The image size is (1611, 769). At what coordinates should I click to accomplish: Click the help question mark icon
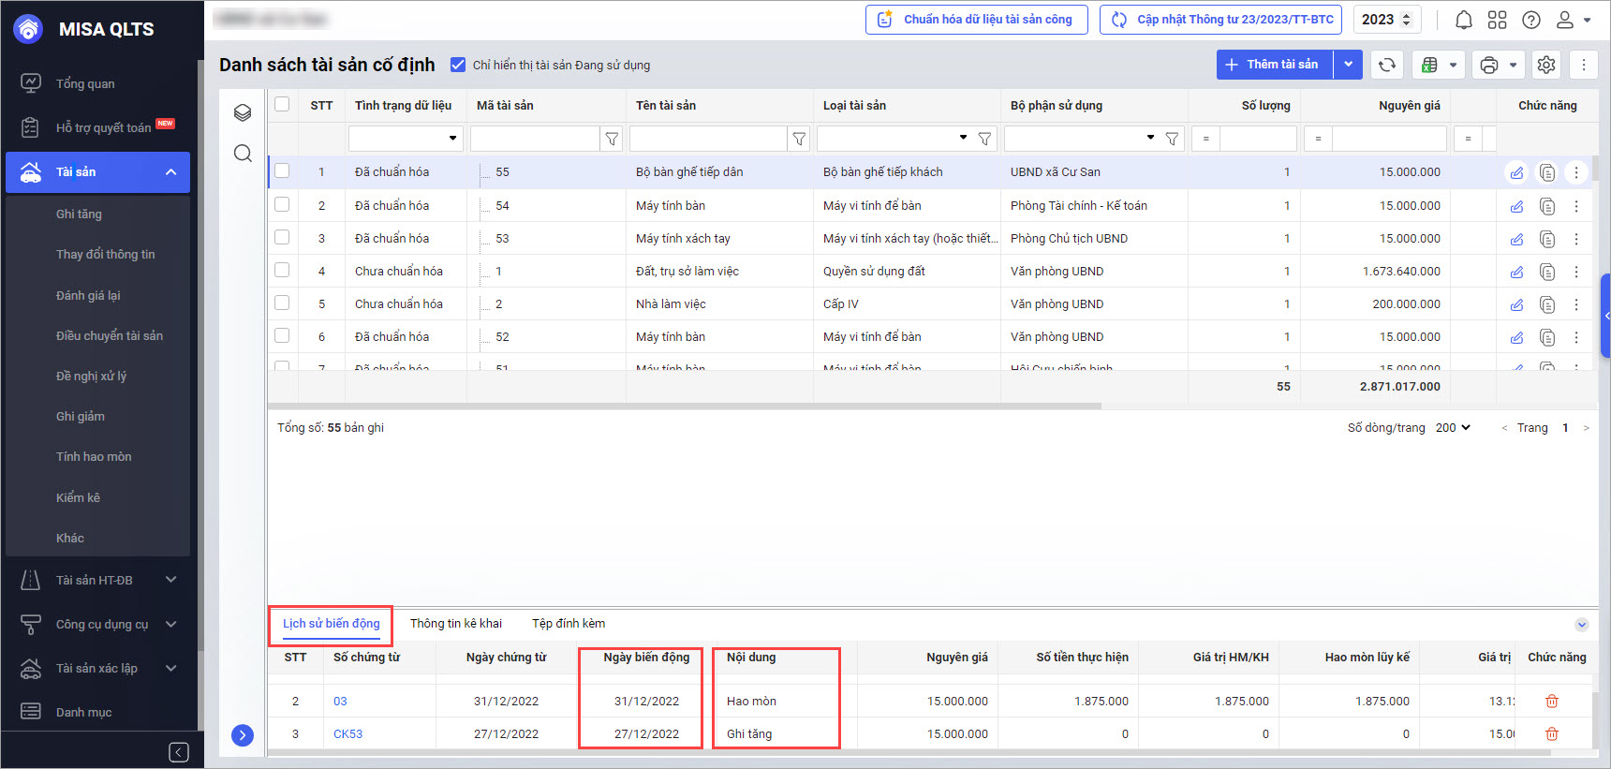coord(1531,20)
